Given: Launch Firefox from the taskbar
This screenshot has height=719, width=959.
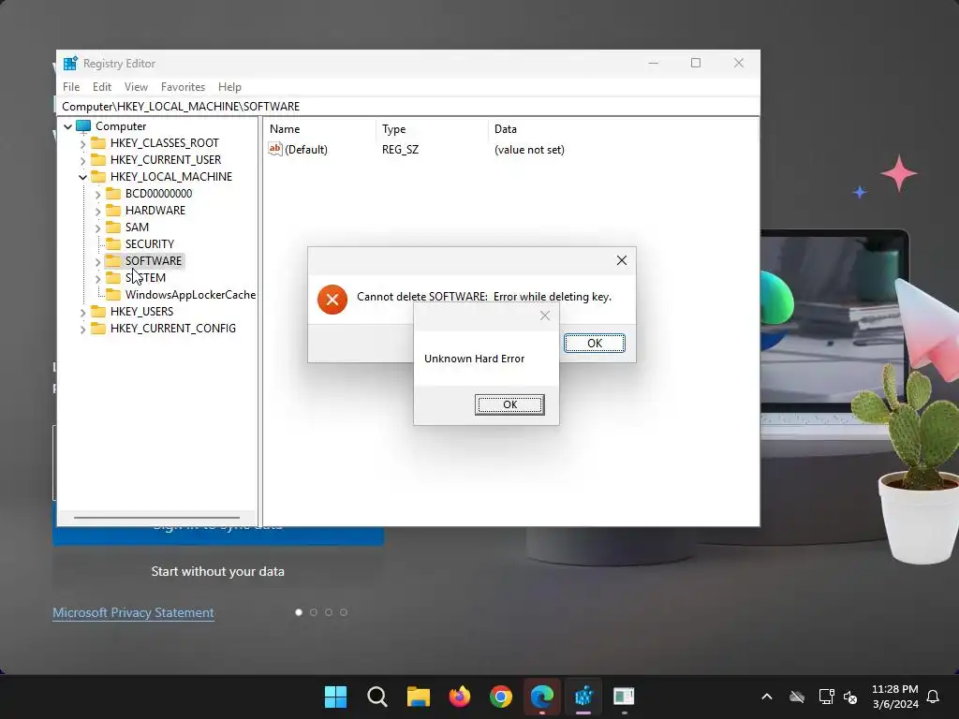Looking at the screenshot, I should [x=459, y=697].
